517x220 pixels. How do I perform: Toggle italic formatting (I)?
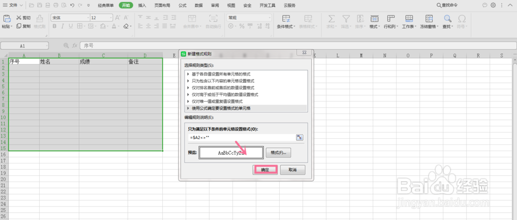point(63,26)
